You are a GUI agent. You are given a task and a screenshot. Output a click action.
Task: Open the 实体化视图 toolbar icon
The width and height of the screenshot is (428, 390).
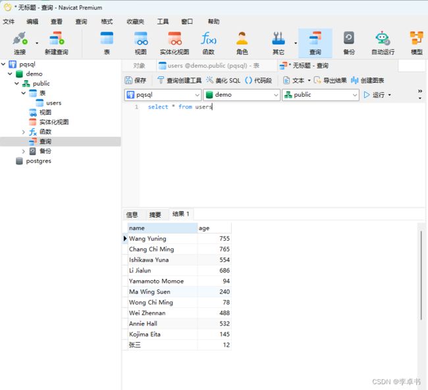(174, 43)
